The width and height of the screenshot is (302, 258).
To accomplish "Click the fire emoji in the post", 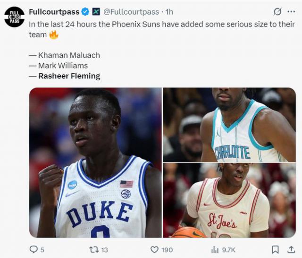I will (54, 34).
